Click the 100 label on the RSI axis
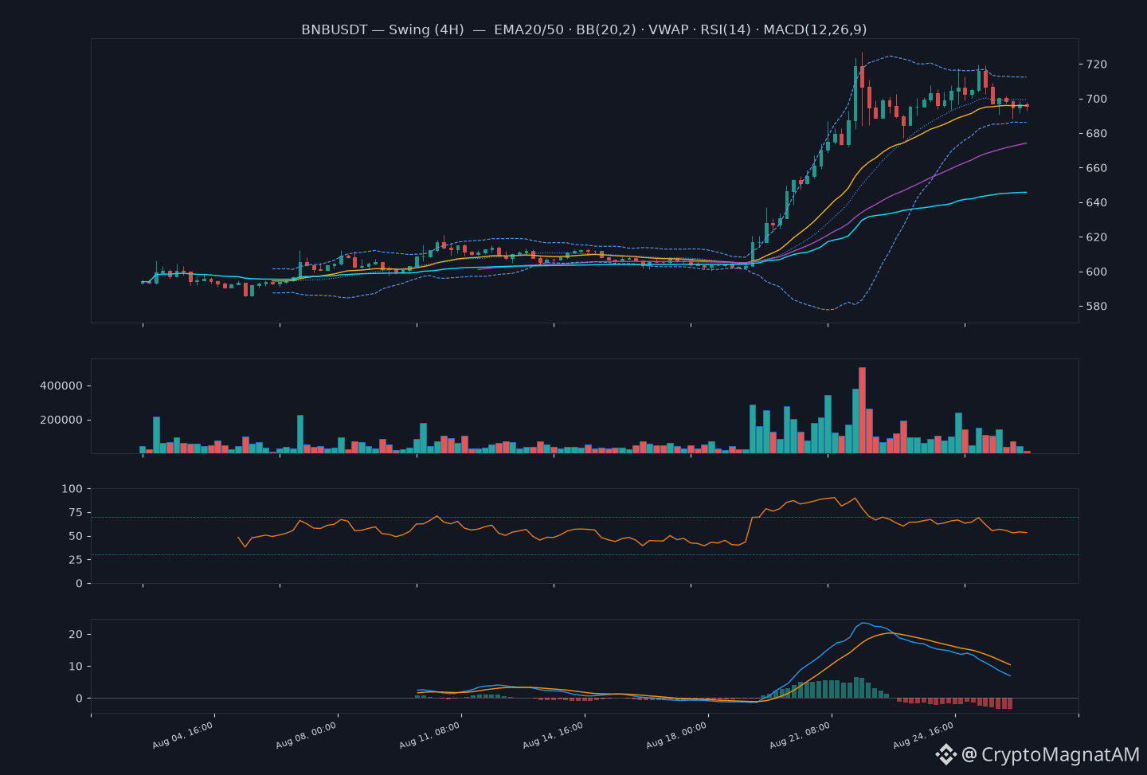 (72, 489)
